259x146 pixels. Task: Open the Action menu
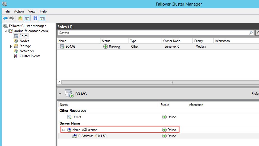point(19,11)
